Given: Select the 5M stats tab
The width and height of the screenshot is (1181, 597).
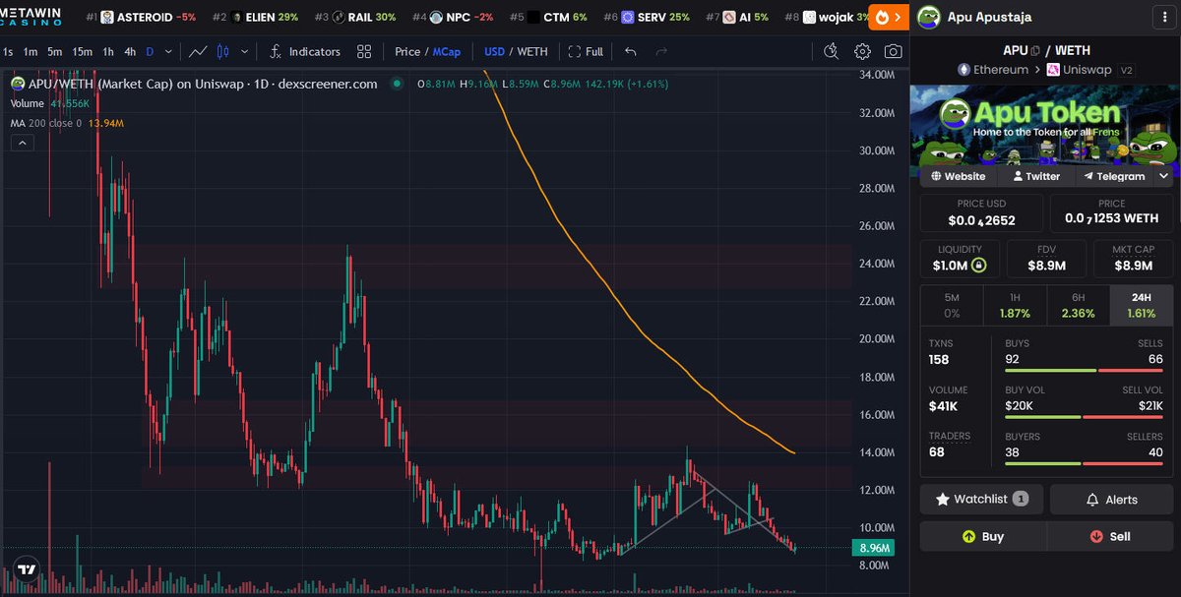Looking at the screenshot, I should (x=952, y=305).
